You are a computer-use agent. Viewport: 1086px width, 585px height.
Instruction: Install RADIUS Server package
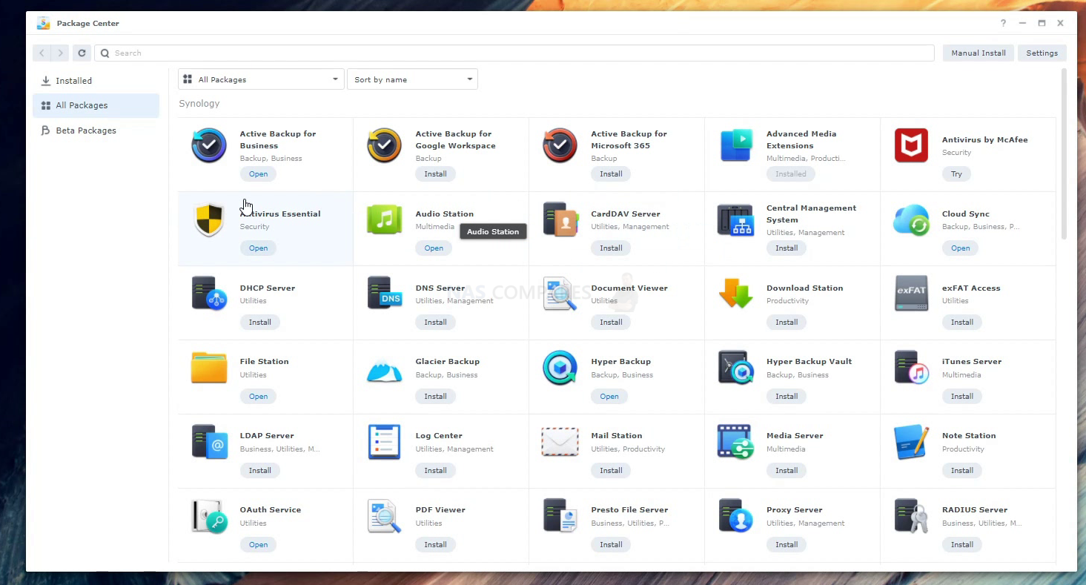point(961,545)
